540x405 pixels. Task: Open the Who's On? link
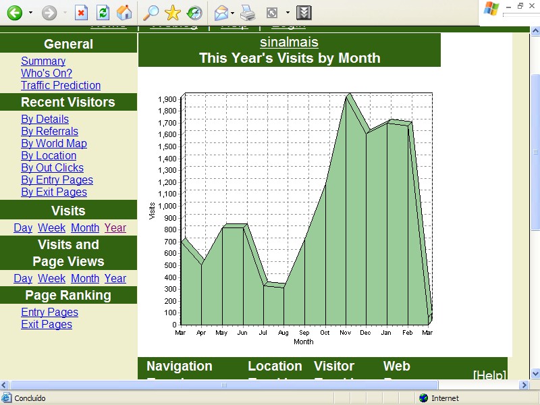(x=47, y=73)
